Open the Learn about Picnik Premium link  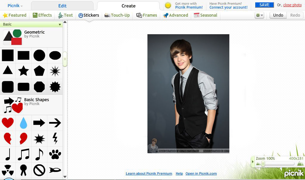click(x=149, y=173)
